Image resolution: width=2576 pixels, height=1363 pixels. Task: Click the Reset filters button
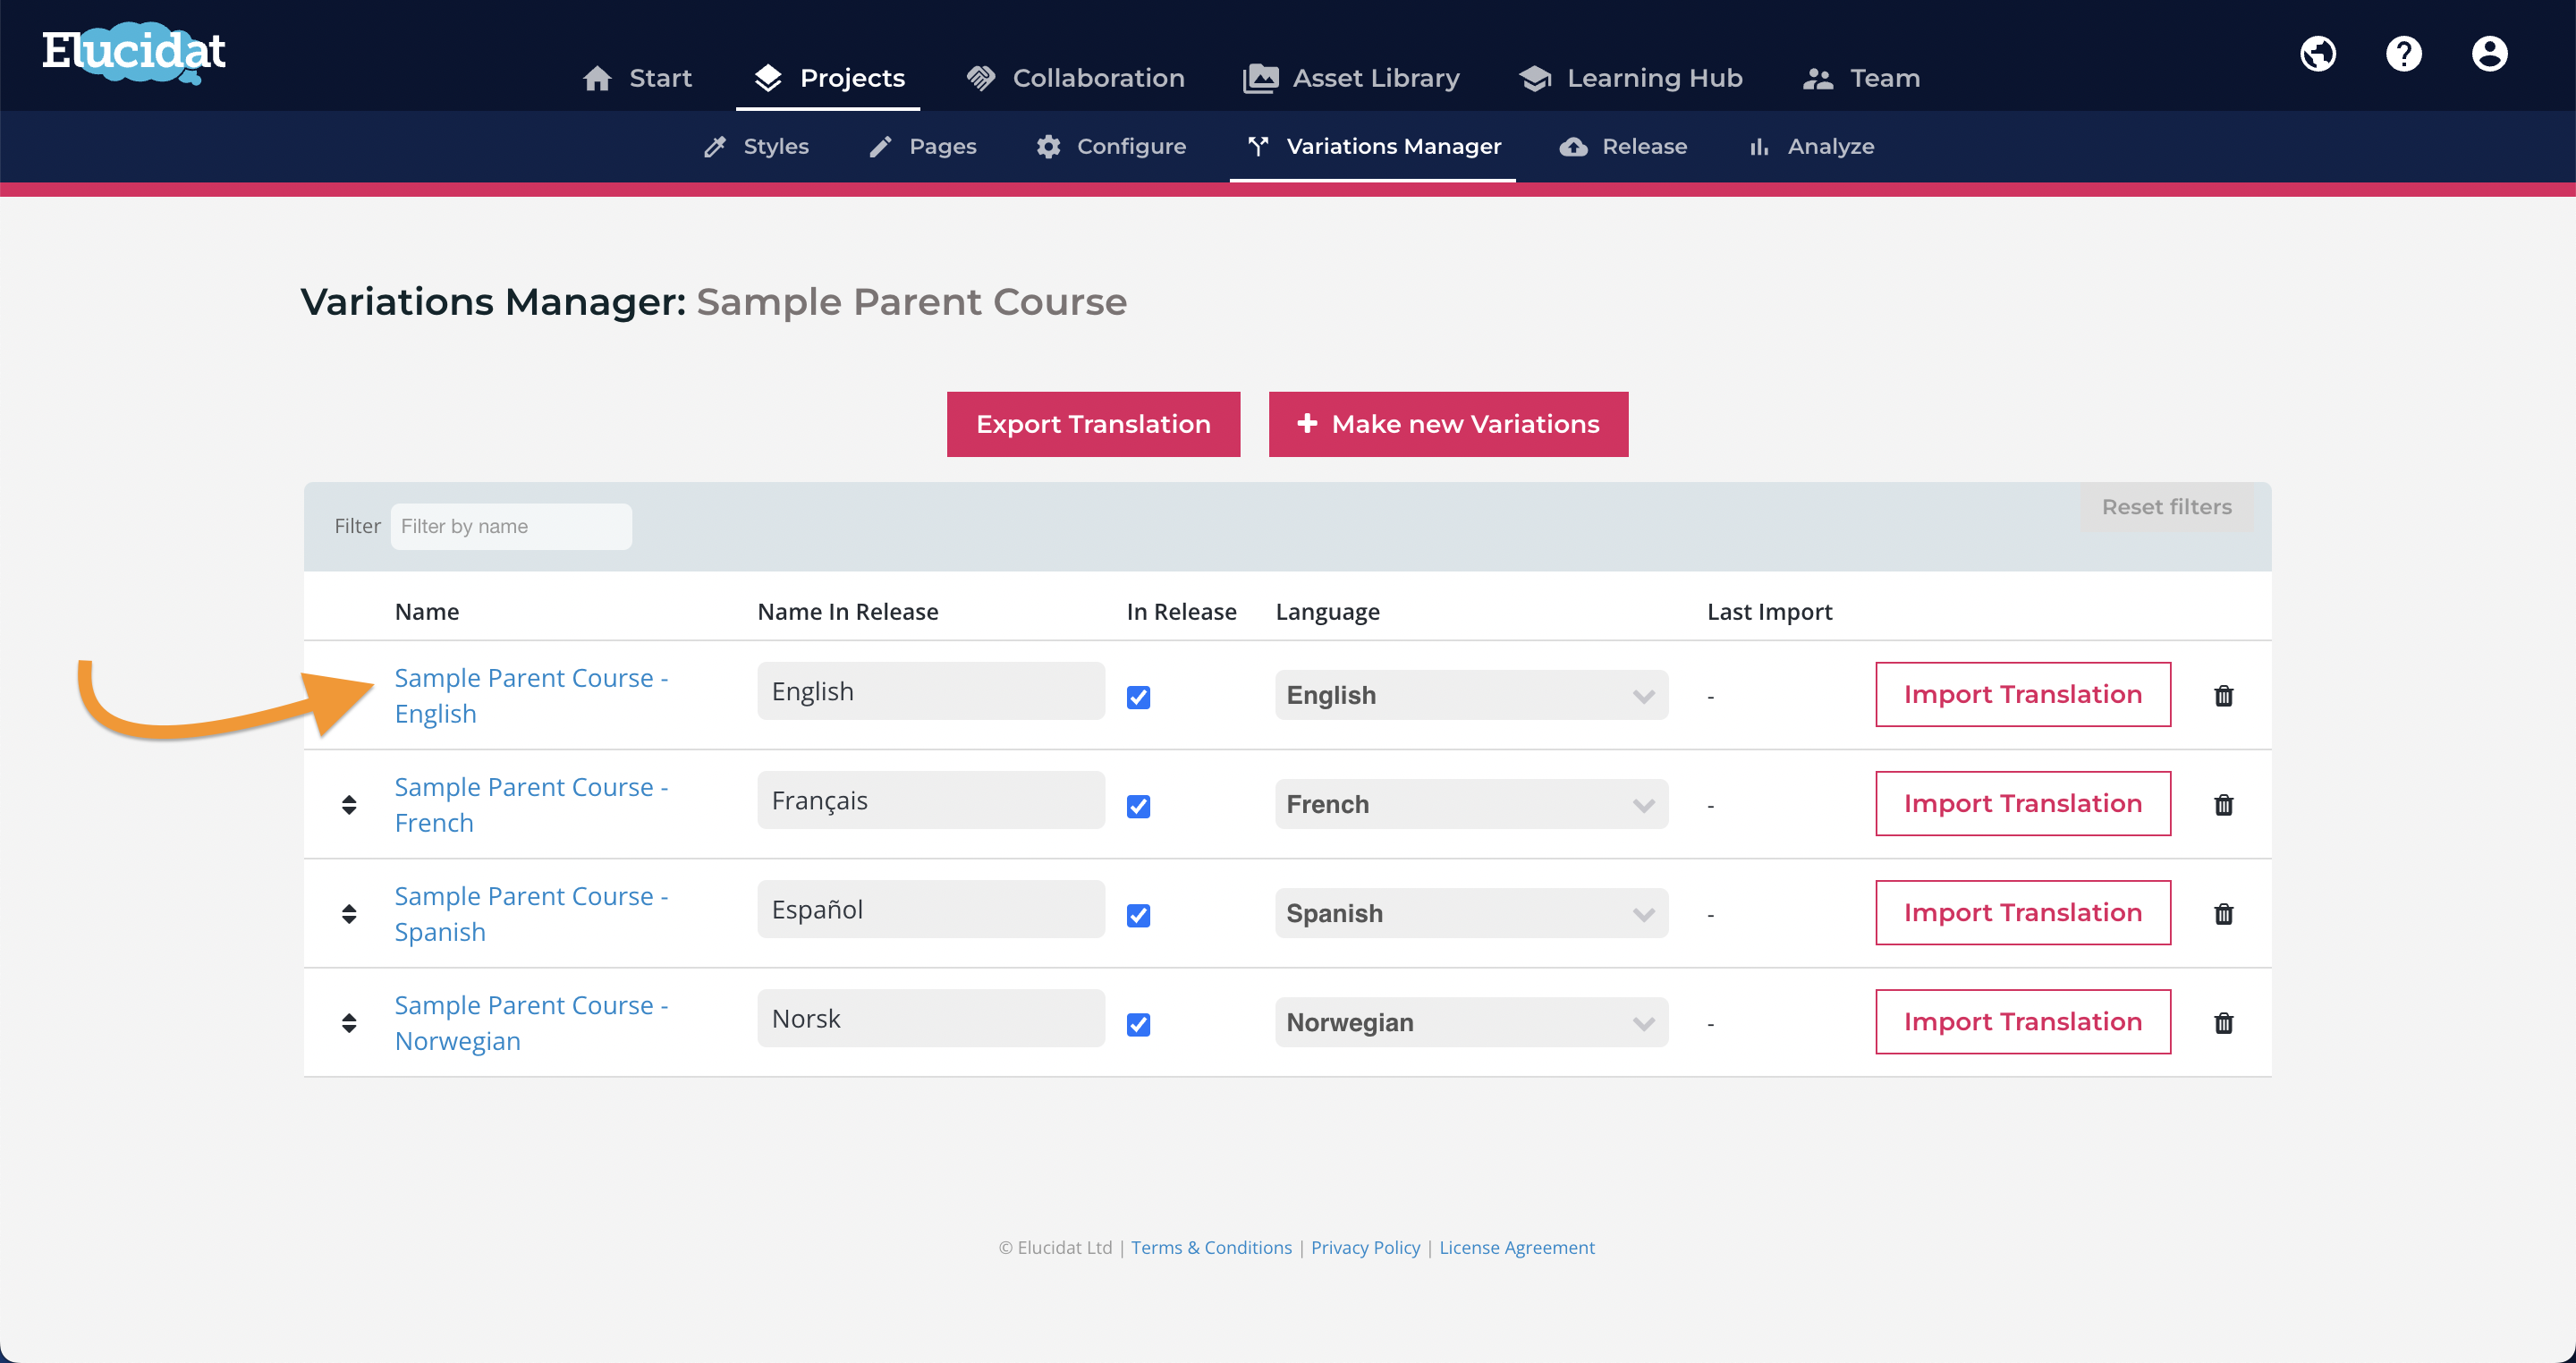2166,507
